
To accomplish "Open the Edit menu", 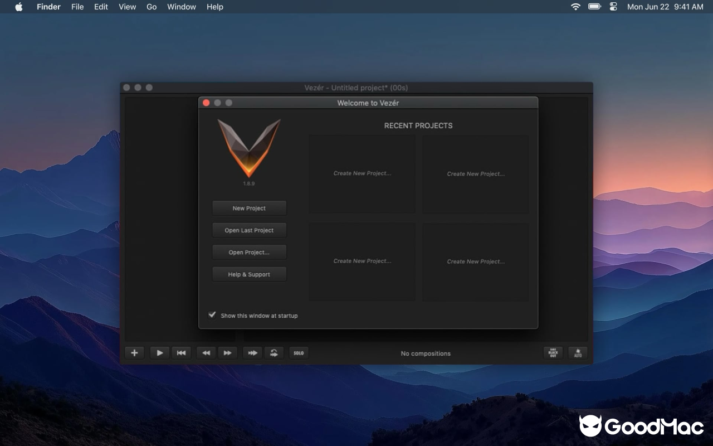I will coord(101,7).
